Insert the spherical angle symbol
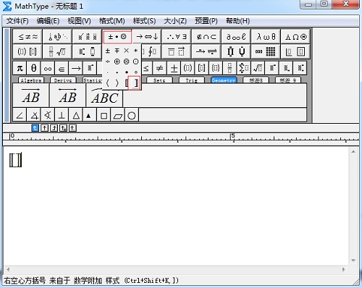 point(48,116)
